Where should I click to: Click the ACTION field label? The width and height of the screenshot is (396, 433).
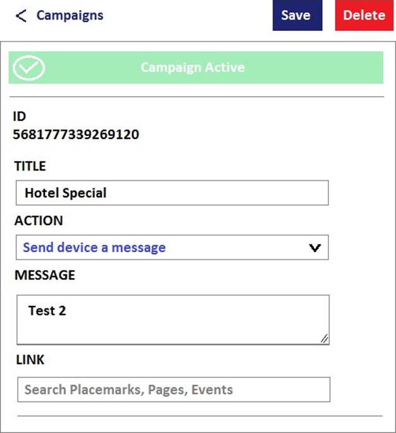click(x=39, y=221)
